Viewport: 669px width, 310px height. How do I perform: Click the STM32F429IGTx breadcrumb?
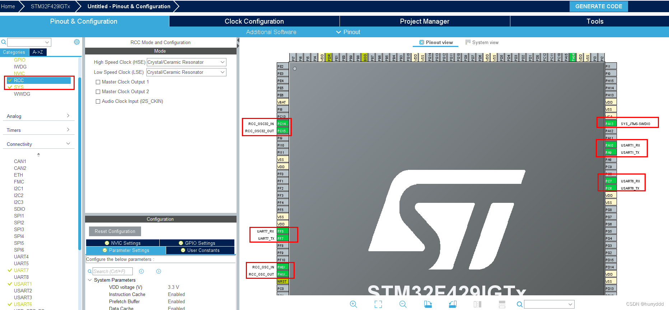[50, 6]
